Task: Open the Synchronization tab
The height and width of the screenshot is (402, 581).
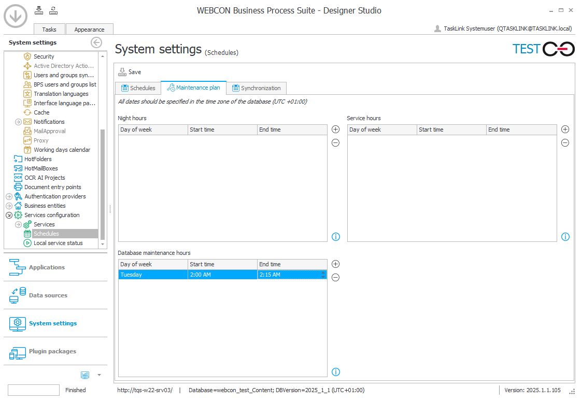Action: [x=257, y=88]
